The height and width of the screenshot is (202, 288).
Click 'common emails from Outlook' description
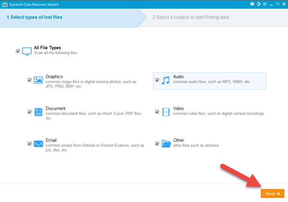[95, 148]
